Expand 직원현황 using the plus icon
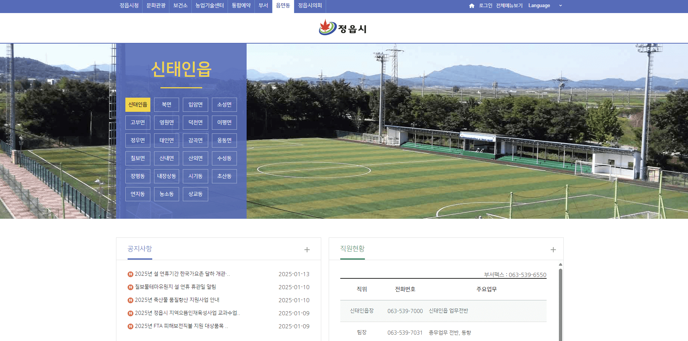 (553, 249)
